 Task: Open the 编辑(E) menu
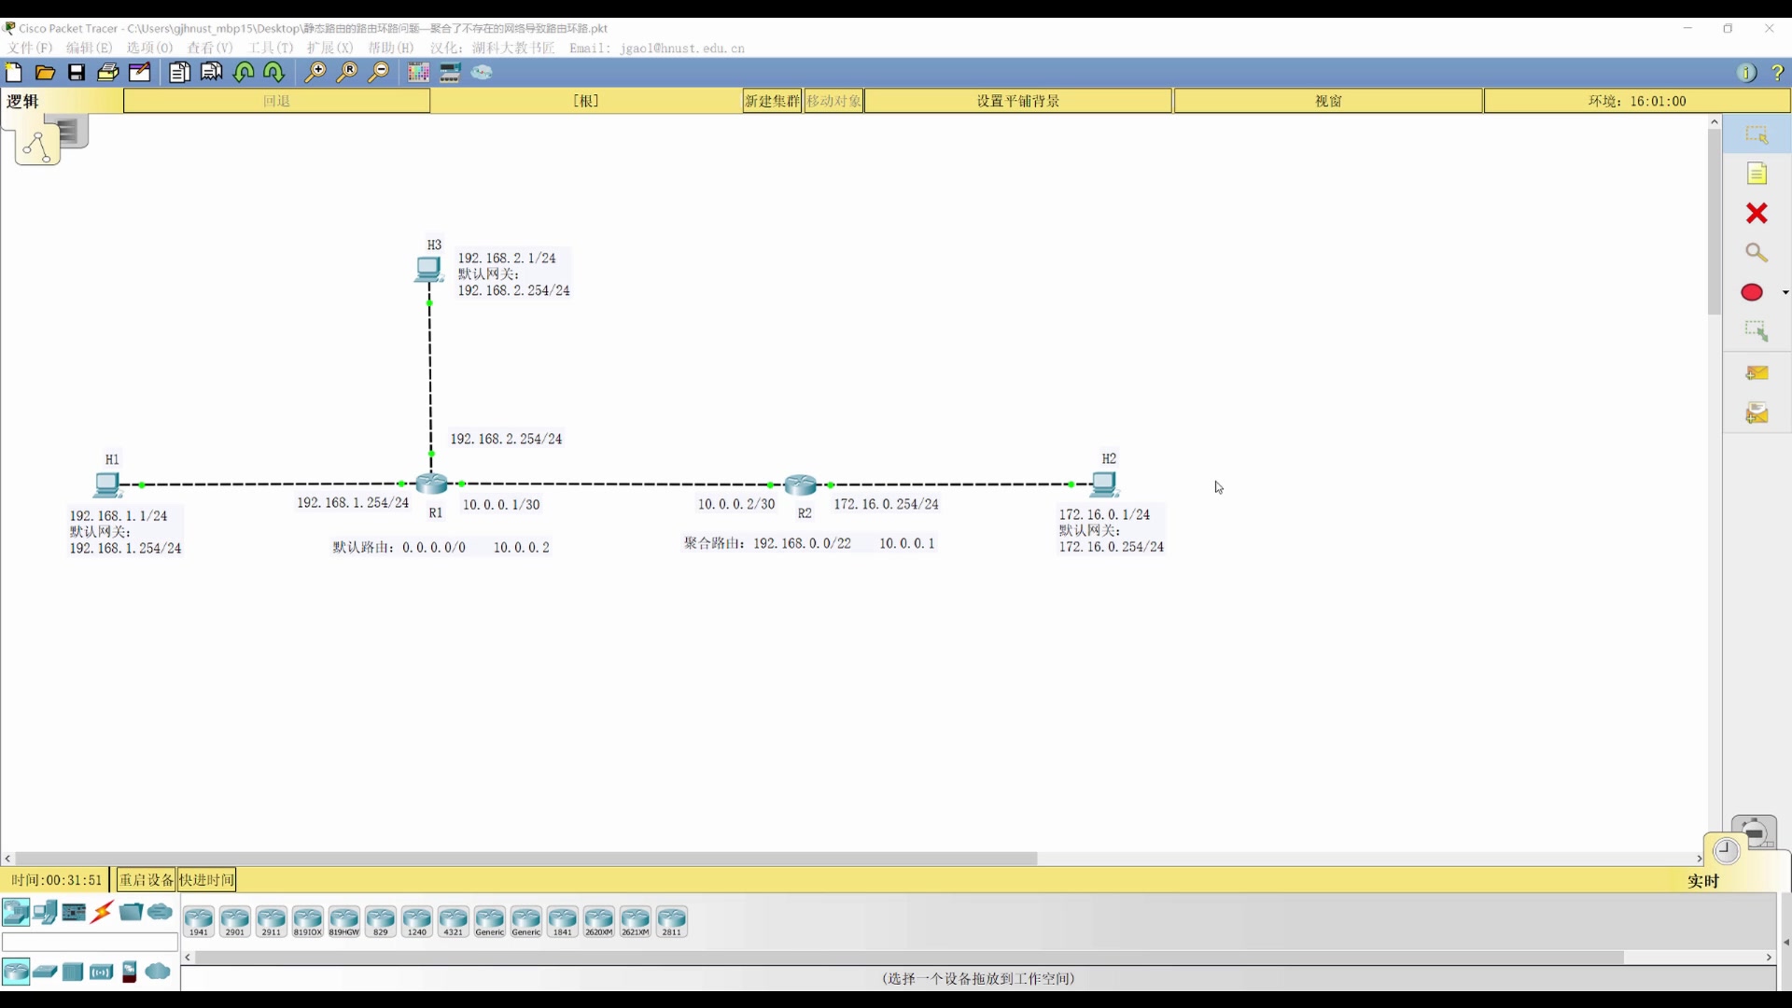pyautogui.click(x=90, y=48)
